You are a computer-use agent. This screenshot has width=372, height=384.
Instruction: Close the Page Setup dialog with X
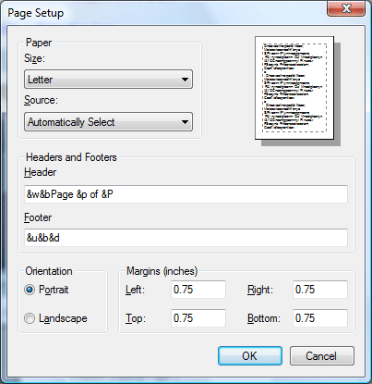346,8
